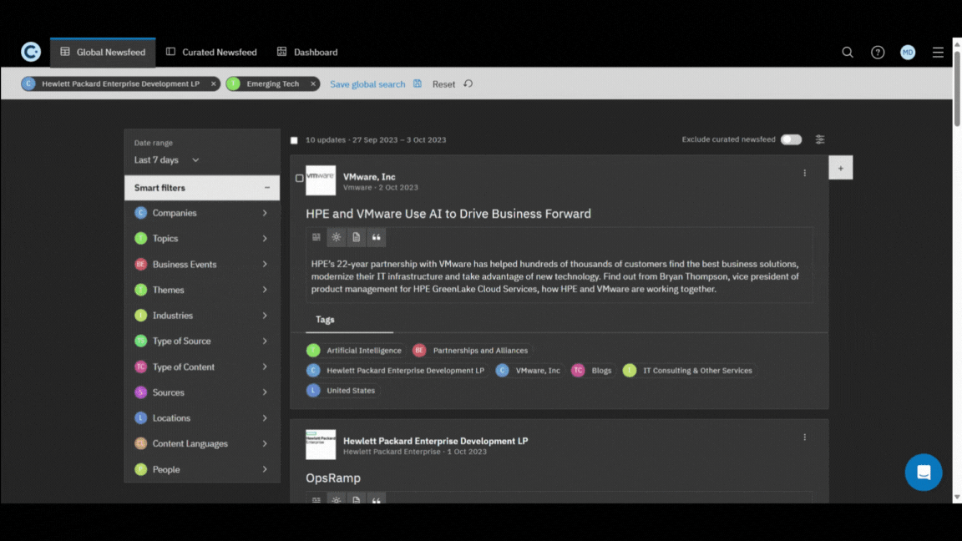Image resolution: width=962 pixels, height=541 pixels.
Task: Click the plus button beside the VMware card
Action: [840, 167]
